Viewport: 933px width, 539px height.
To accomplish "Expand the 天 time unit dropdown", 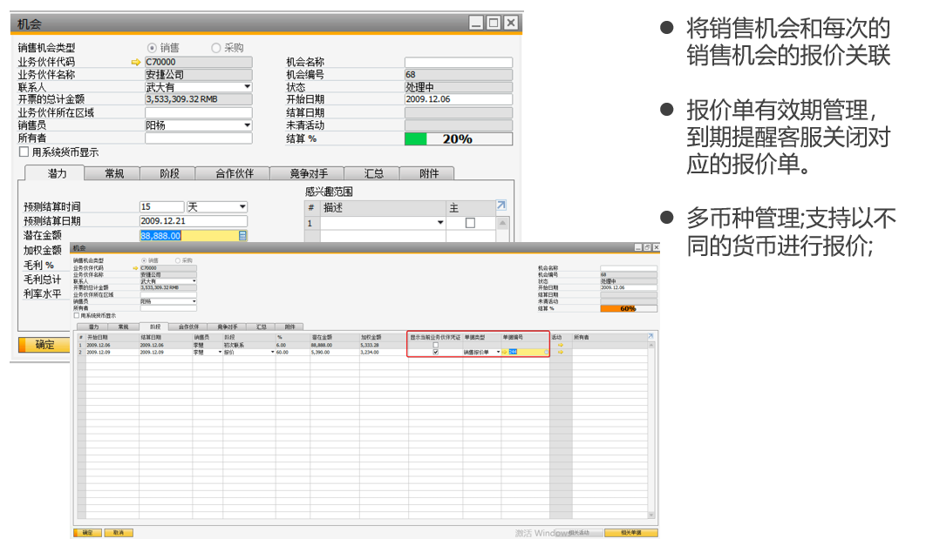I will click(242, 206).
